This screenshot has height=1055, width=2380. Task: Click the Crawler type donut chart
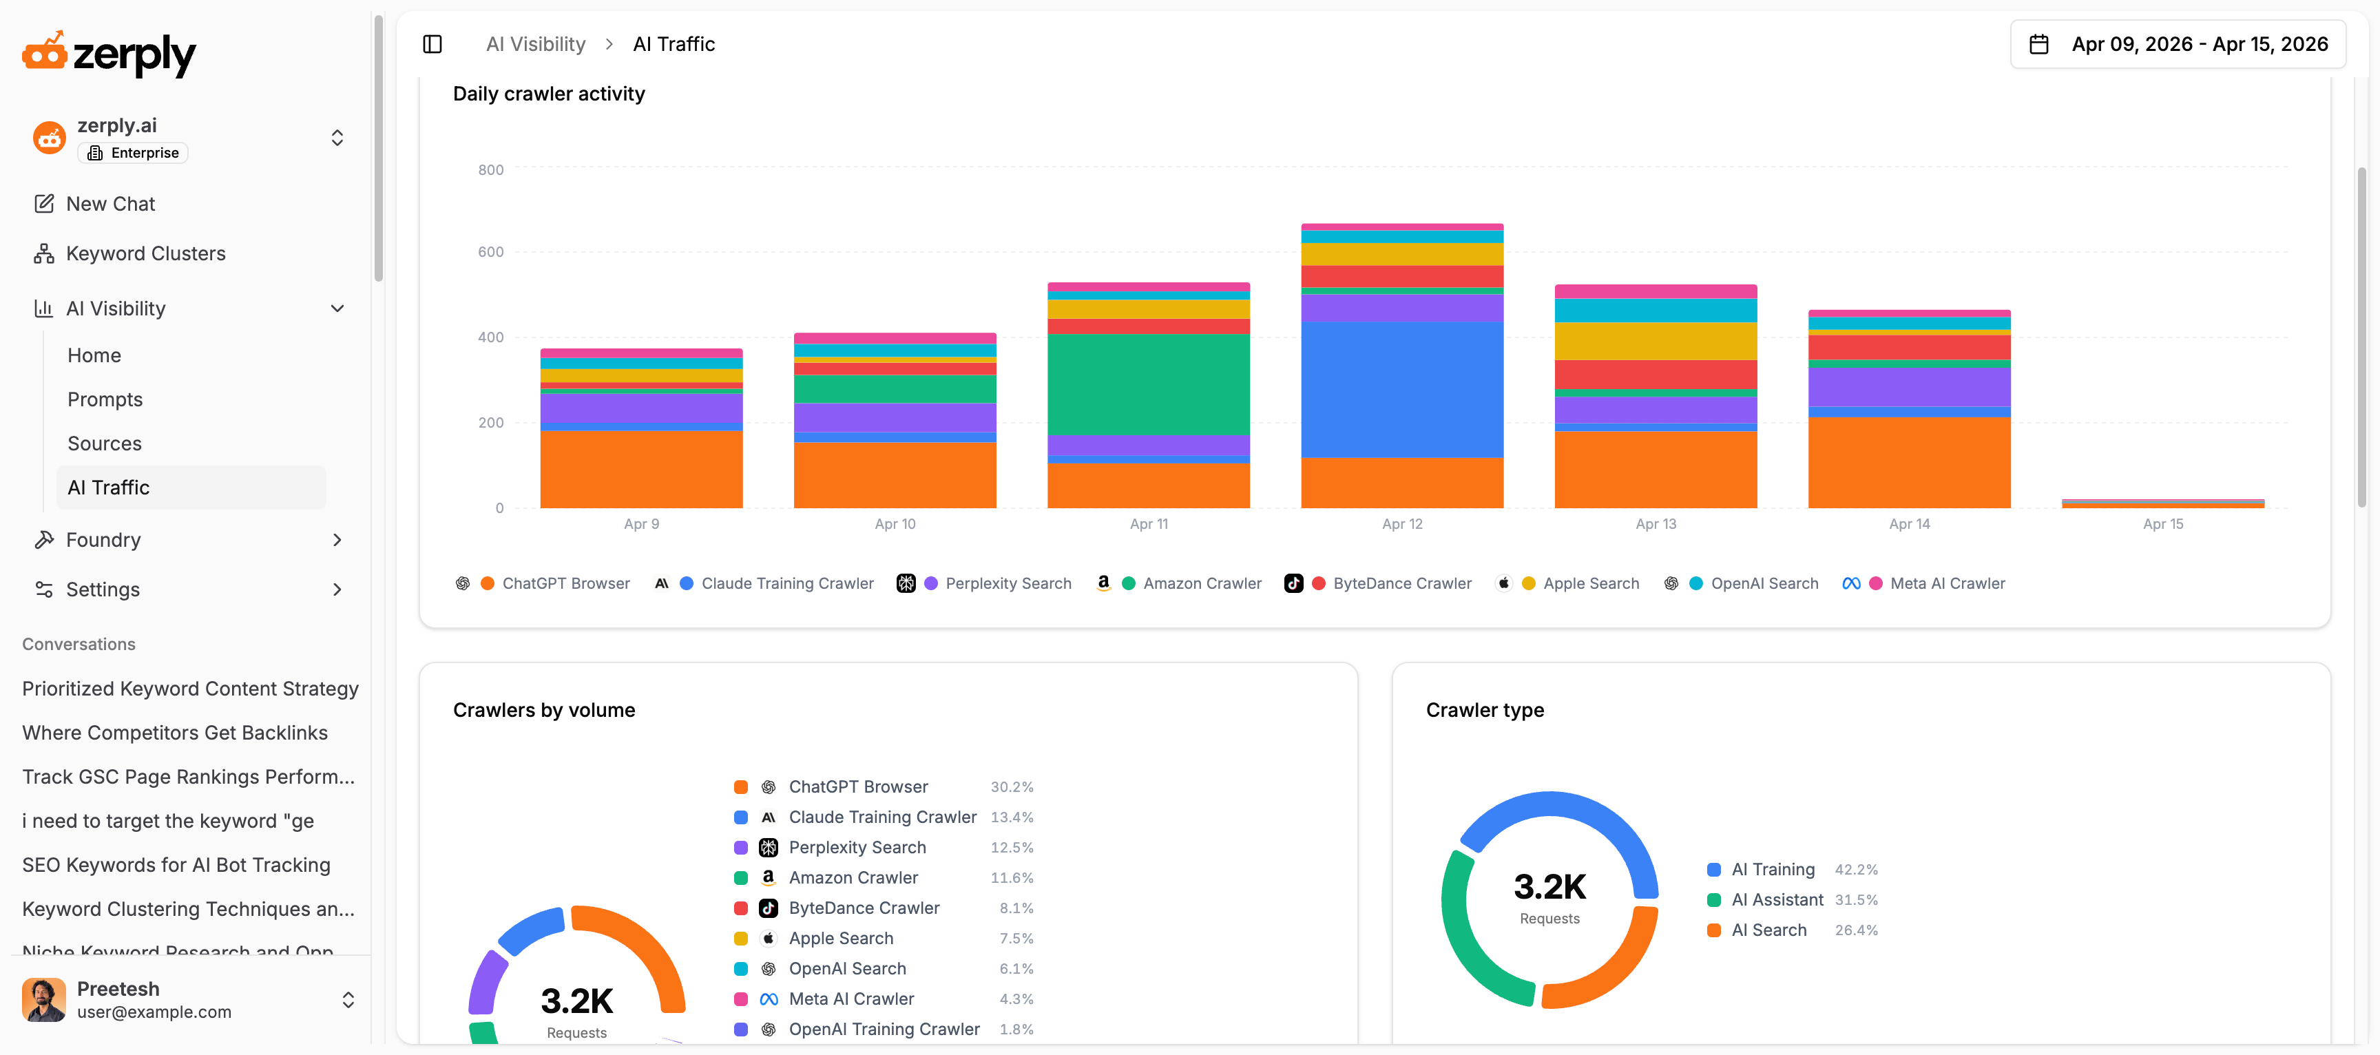click(x=1549, y=899)
